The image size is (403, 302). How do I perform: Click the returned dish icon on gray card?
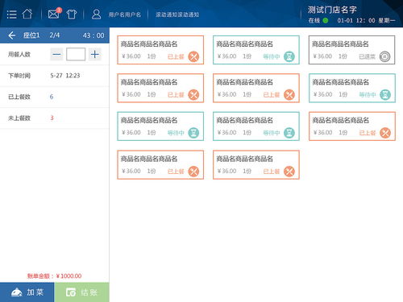pos(384,56)
